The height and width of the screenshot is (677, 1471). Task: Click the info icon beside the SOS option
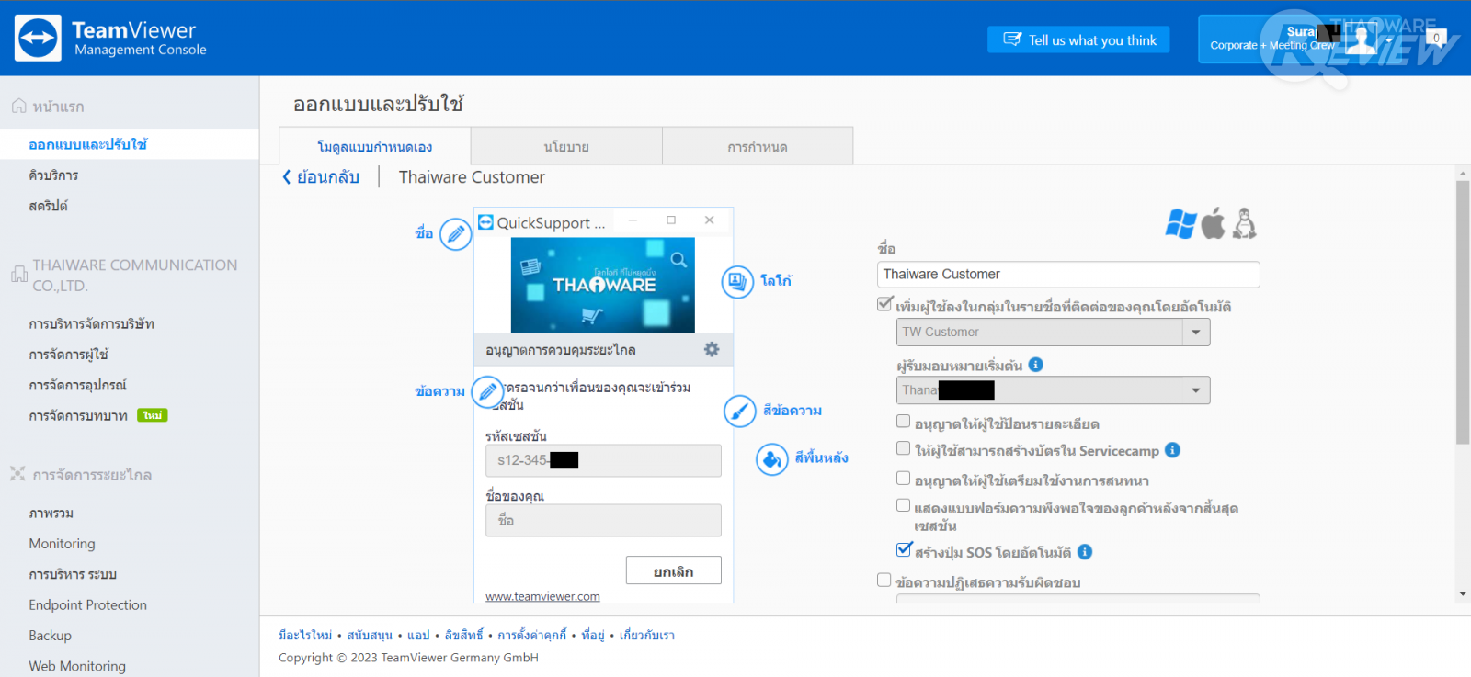pyautogui.click(x=1085, y=552)
